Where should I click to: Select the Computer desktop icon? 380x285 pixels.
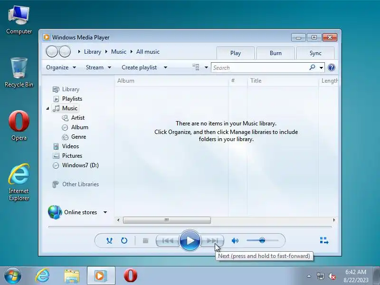click(19, 20)
